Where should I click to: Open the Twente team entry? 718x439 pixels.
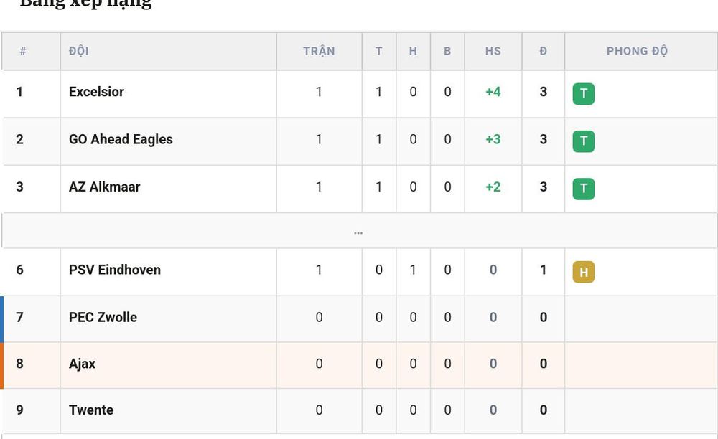click(91, 410)
